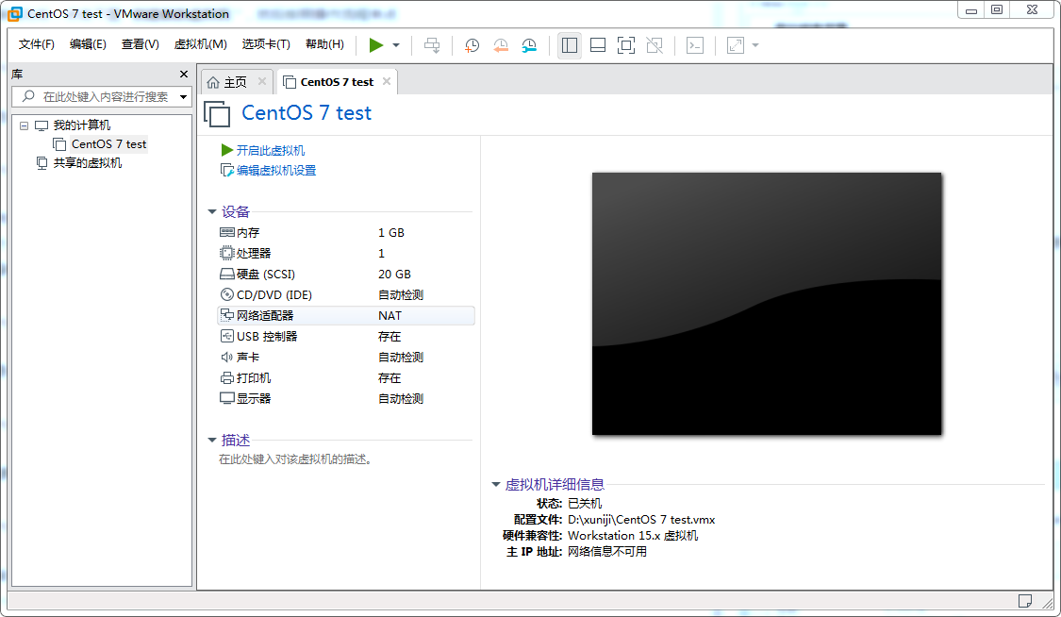
Task: Click the USB 控制器 device row
Action: pos(346,336)
